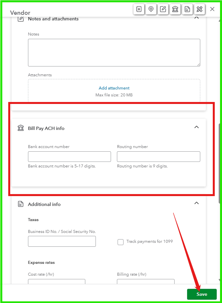Click the bank icon in top toolbar

click(x=175, y=9)
